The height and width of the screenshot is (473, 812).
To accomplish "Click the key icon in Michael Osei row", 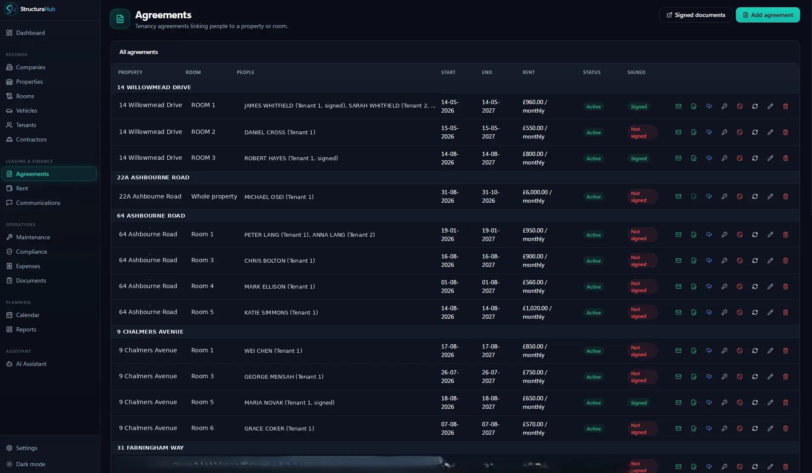I will click(724, 196).
